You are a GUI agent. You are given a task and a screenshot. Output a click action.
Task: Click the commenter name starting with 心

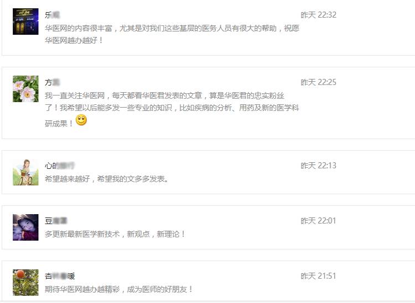(x=60, y=166)
